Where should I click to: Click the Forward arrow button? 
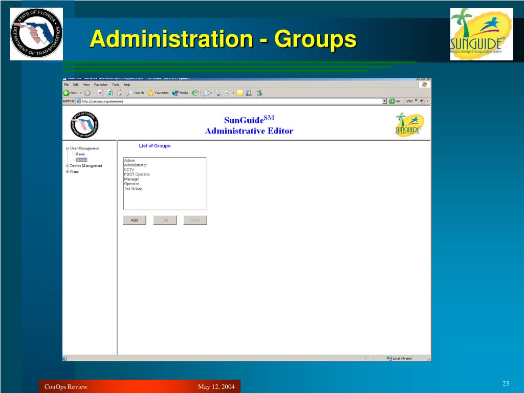[87, 93]
